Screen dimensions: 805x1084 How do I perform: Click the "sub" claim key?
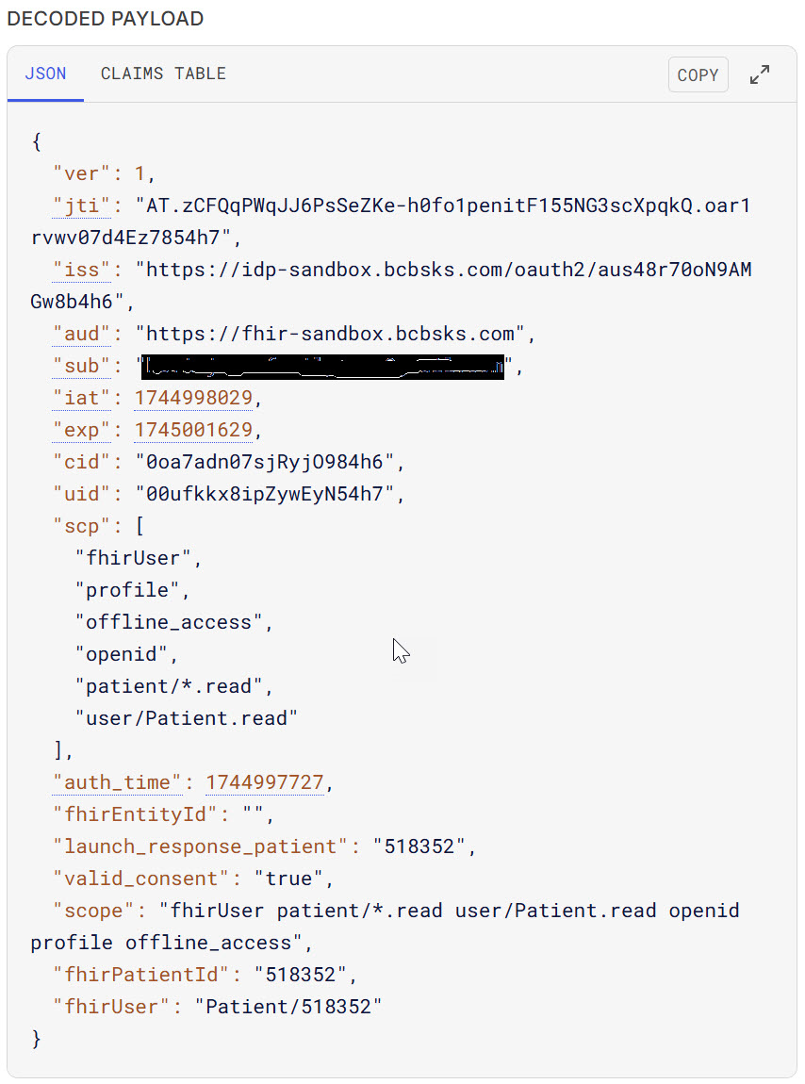coord(82,366)
